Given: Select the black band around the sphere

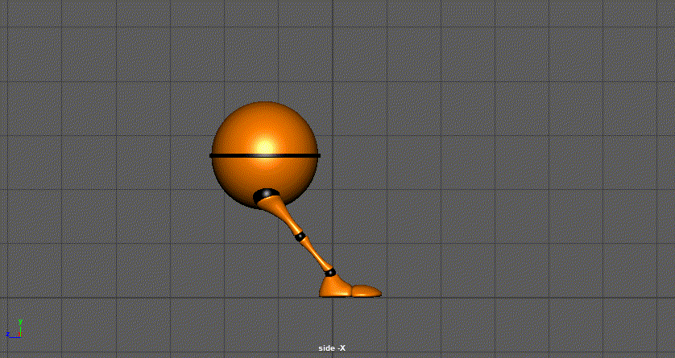Looking at the screenshot, I should click(265, 155).
